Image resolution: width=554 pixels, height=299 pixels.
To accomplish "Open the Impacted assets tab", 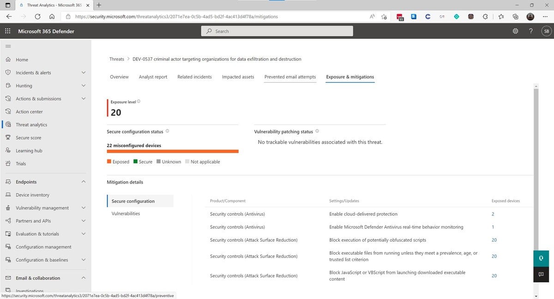I will pos(238,77).
